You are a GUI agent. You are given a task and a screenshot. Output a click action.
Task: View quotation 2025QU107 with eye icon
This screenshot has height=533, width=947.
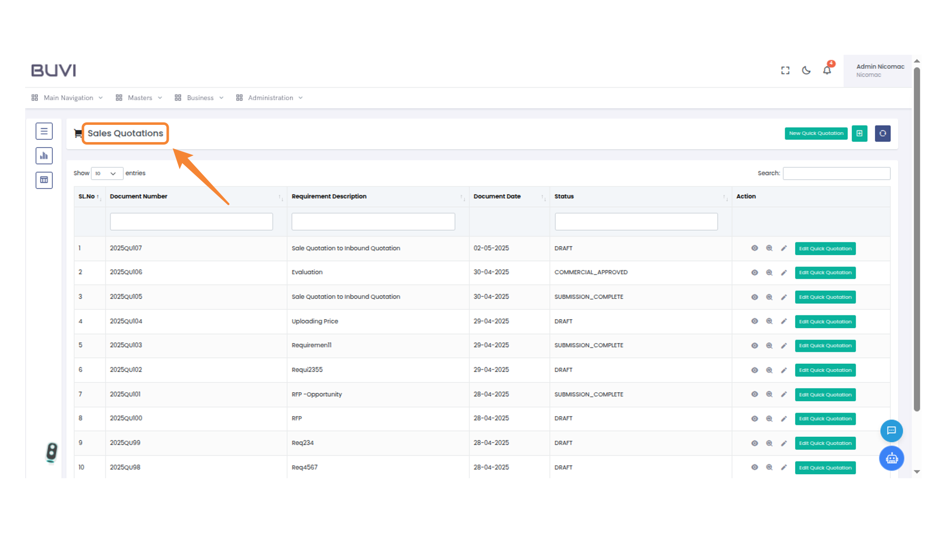pos(754,248)
